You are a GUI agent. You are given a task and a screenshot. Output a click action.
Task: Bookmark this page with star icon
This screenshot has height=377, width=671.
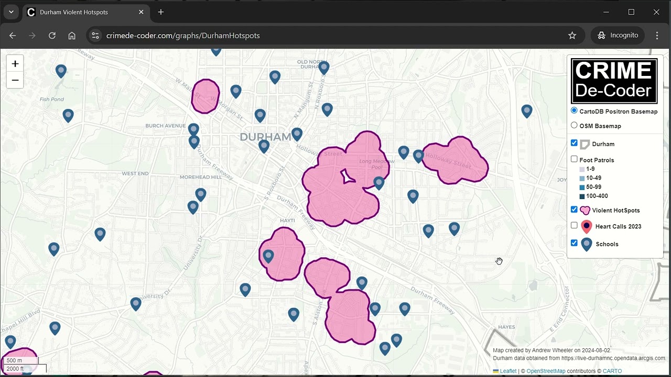click(x=572, y=36)
